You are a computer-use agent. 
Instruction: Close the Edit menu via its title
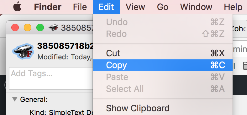click(x=106, y=7)
